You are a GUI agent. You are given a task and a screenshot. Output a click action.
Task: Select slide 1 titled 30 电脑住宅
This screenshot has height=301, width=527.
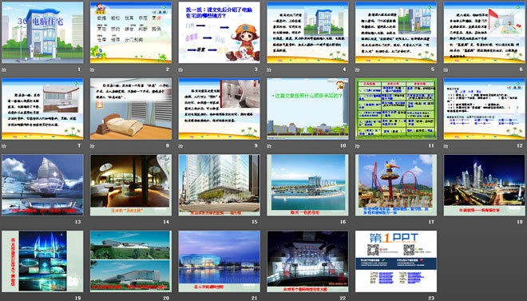coord(42,32)
